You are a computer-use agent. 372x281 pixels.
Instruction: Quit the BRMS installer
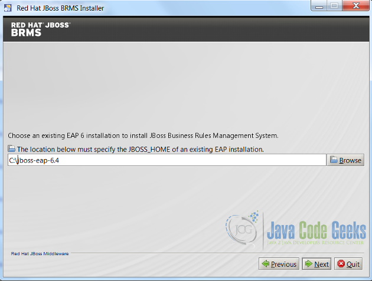pos(348,264)
